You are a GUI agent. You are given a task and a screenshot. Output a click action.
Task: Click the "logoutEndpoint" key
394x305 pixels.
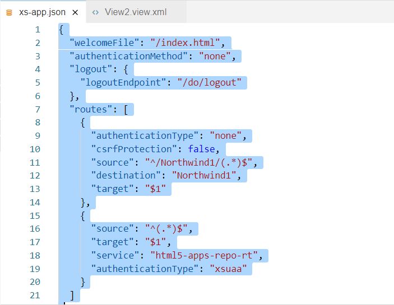pos(123,82)
